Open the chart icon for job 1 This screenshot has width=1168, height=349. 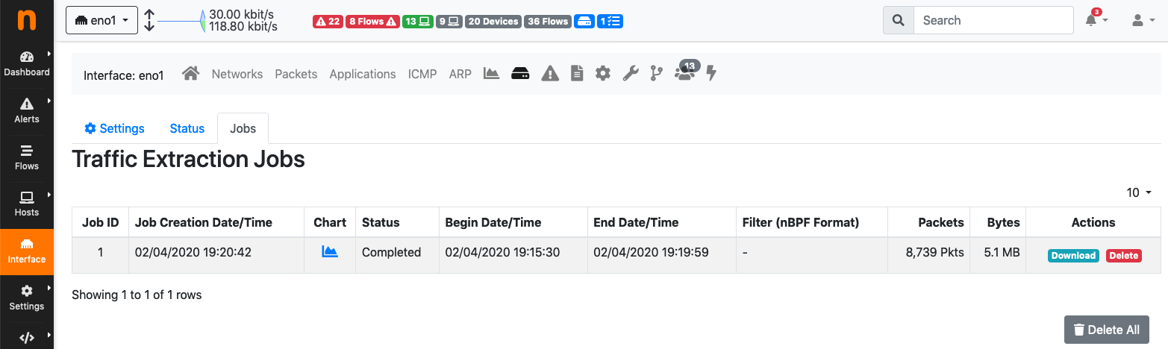[330, 252]
